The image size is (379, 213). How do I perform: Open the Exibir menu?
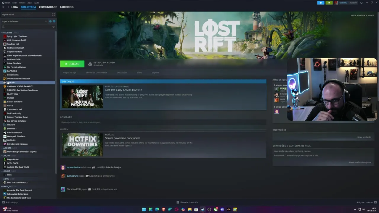[x=15, y=3]
